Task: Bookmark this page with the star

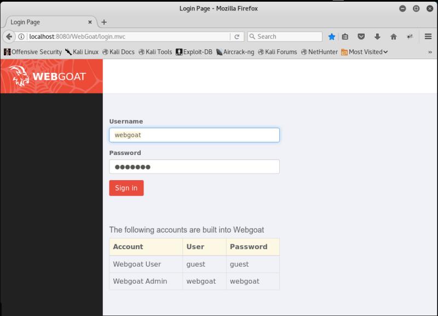Action: coord(332,37)
